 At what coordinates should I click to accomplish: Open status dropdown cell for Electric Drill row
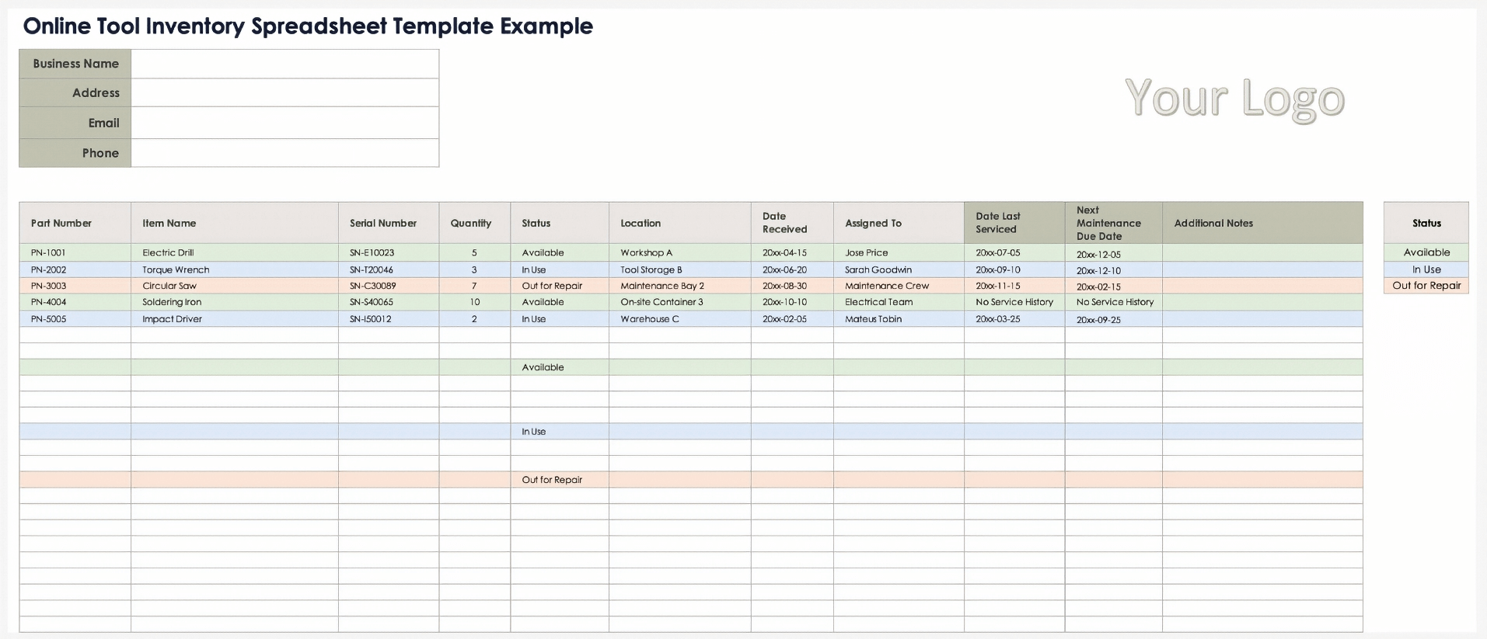(560, 252)
